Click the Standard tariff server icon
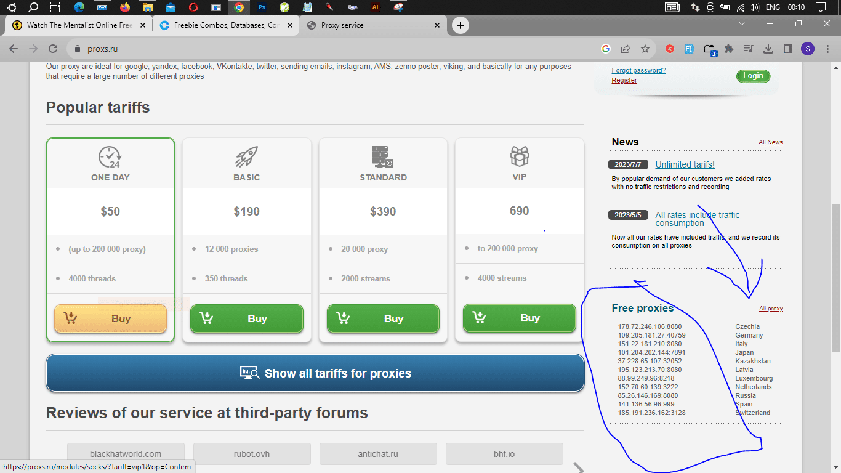 [383, 156]
